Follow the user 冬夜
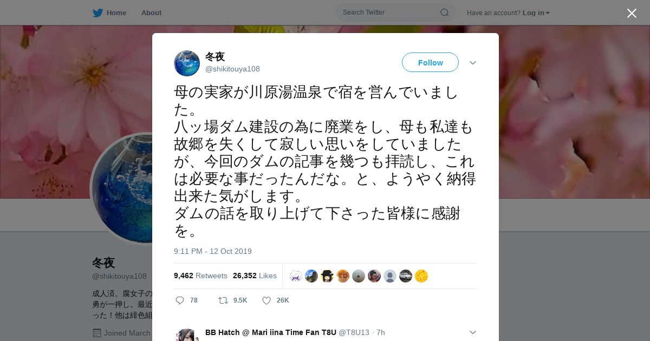This screenshot has height=341, width=650. [430, 63]
